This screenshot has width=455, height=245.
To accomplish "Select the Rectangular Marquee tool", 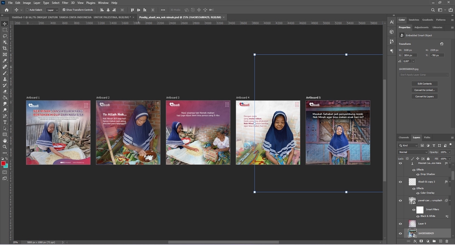I will pos(5,30).
